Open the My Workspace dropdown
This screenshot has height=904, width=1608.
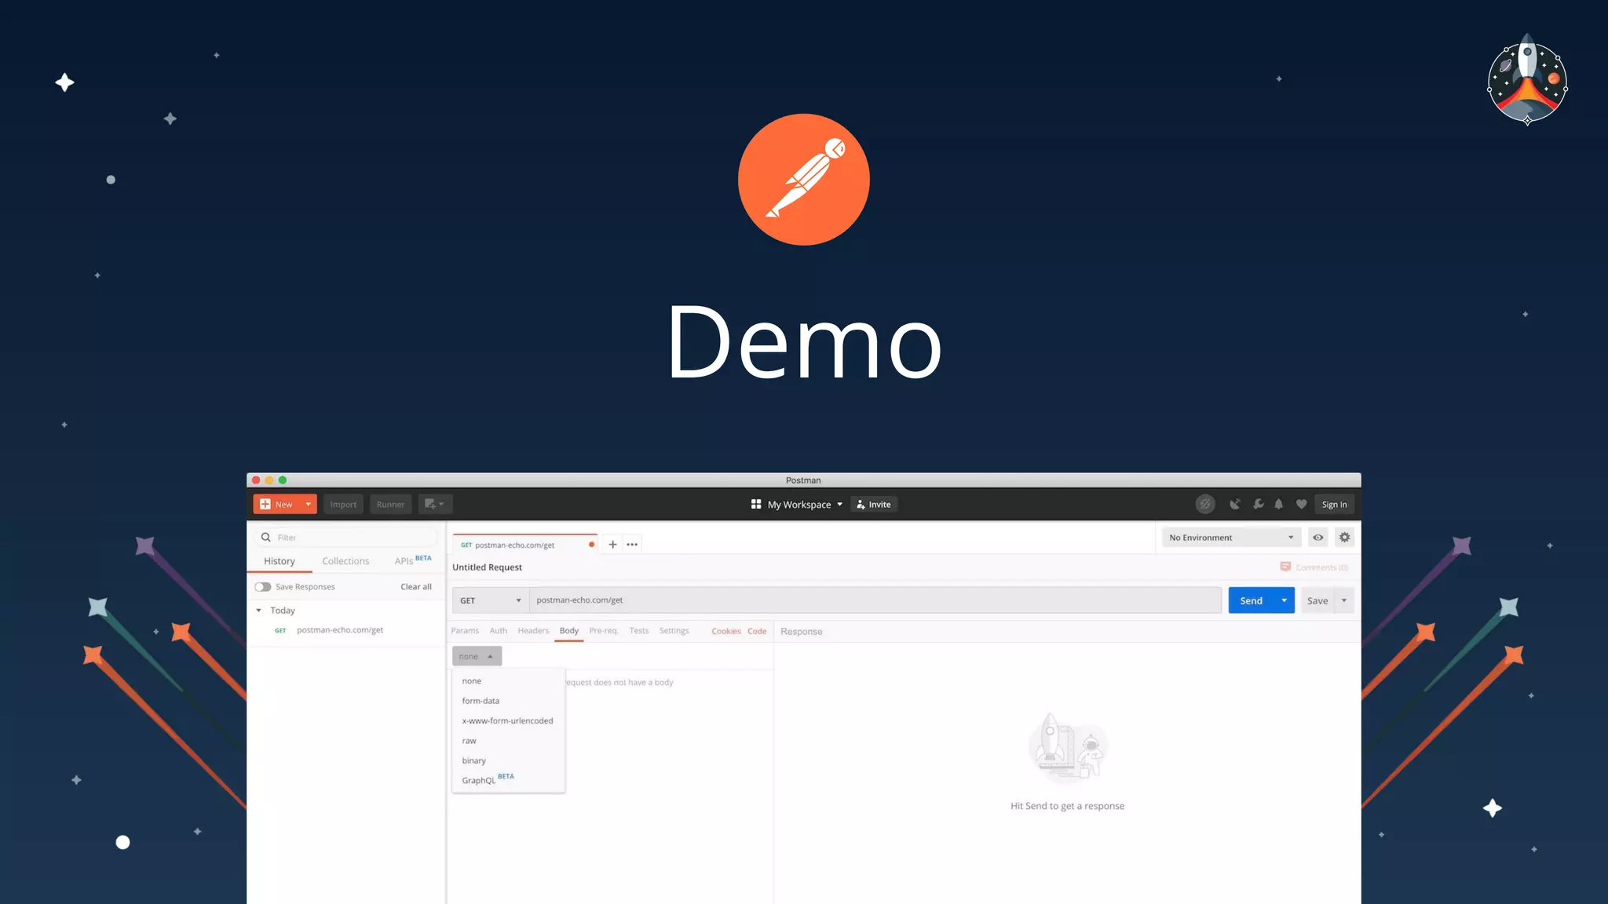coord(797,505)
